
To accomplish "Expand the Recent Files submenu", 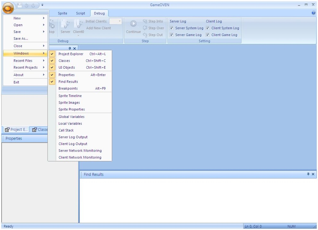I will (25, 61).
